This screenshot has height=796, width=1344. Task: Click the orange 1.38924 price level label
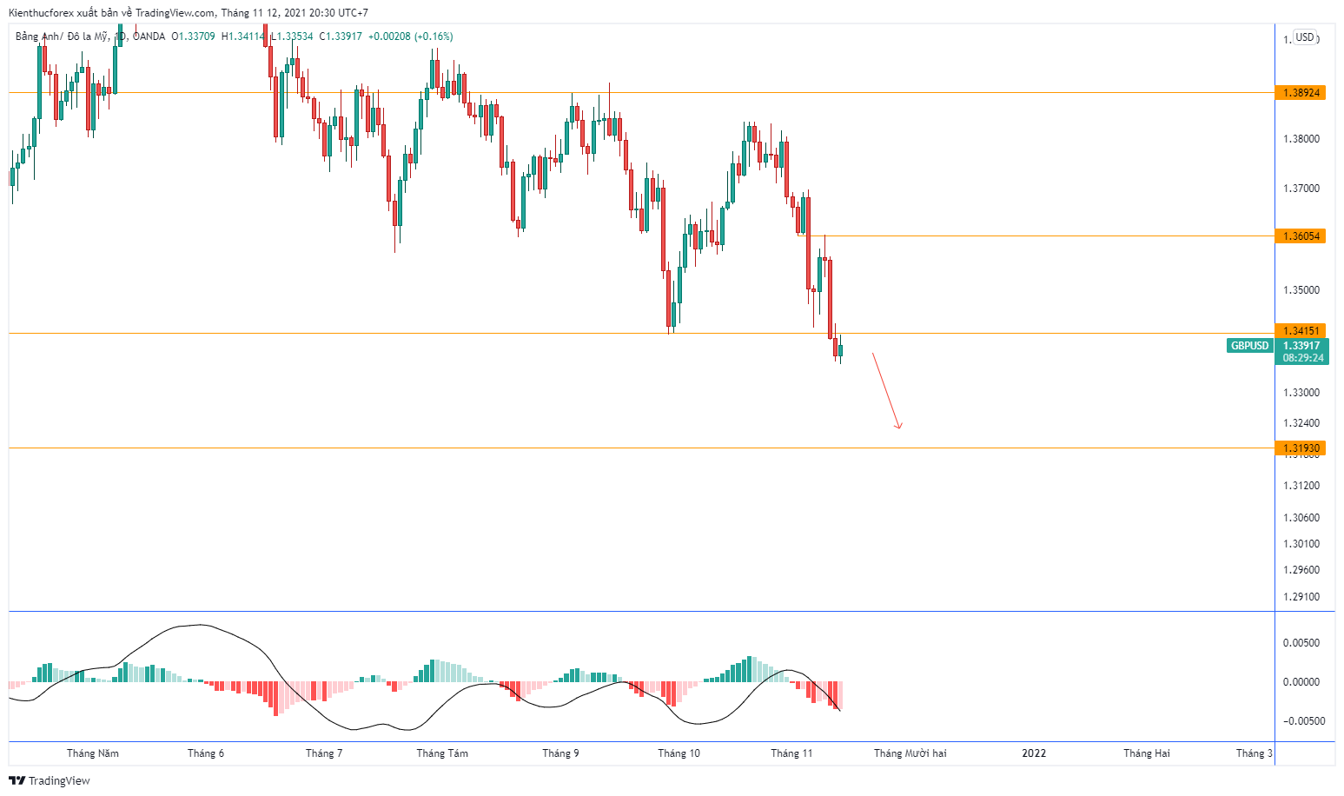pos(1301,92)
